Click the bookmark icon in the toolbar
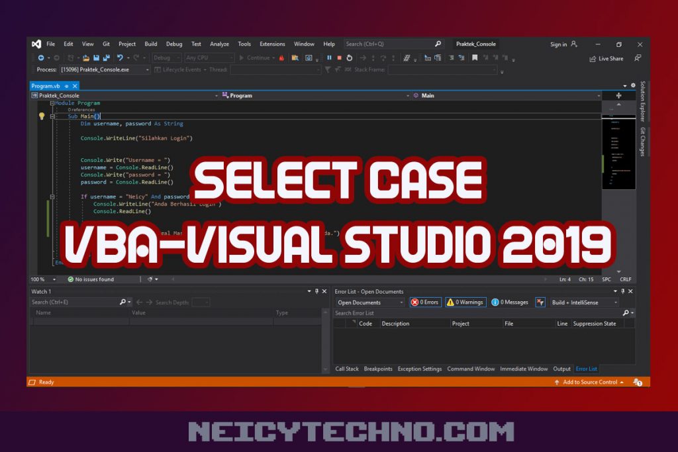This screenshot has width=678, height=452. pos(475,58)
